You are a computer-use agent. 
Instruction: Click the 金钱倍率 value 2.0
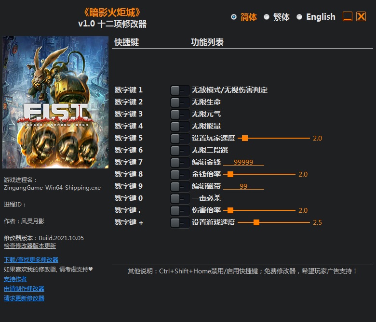(303, 174)
